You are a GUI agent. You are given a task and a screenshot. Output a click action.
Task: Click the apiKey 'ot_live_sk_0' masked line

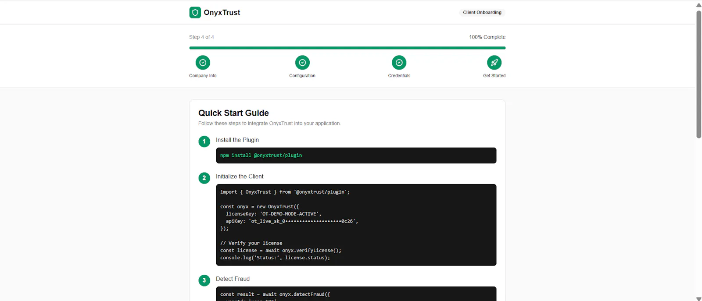click(292, 221)
